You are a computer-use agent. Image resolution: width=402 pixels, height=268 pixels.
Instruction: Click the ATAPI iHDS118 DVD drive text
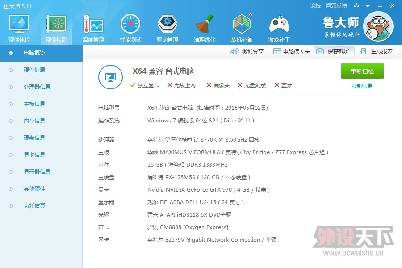tap(189, 215)
